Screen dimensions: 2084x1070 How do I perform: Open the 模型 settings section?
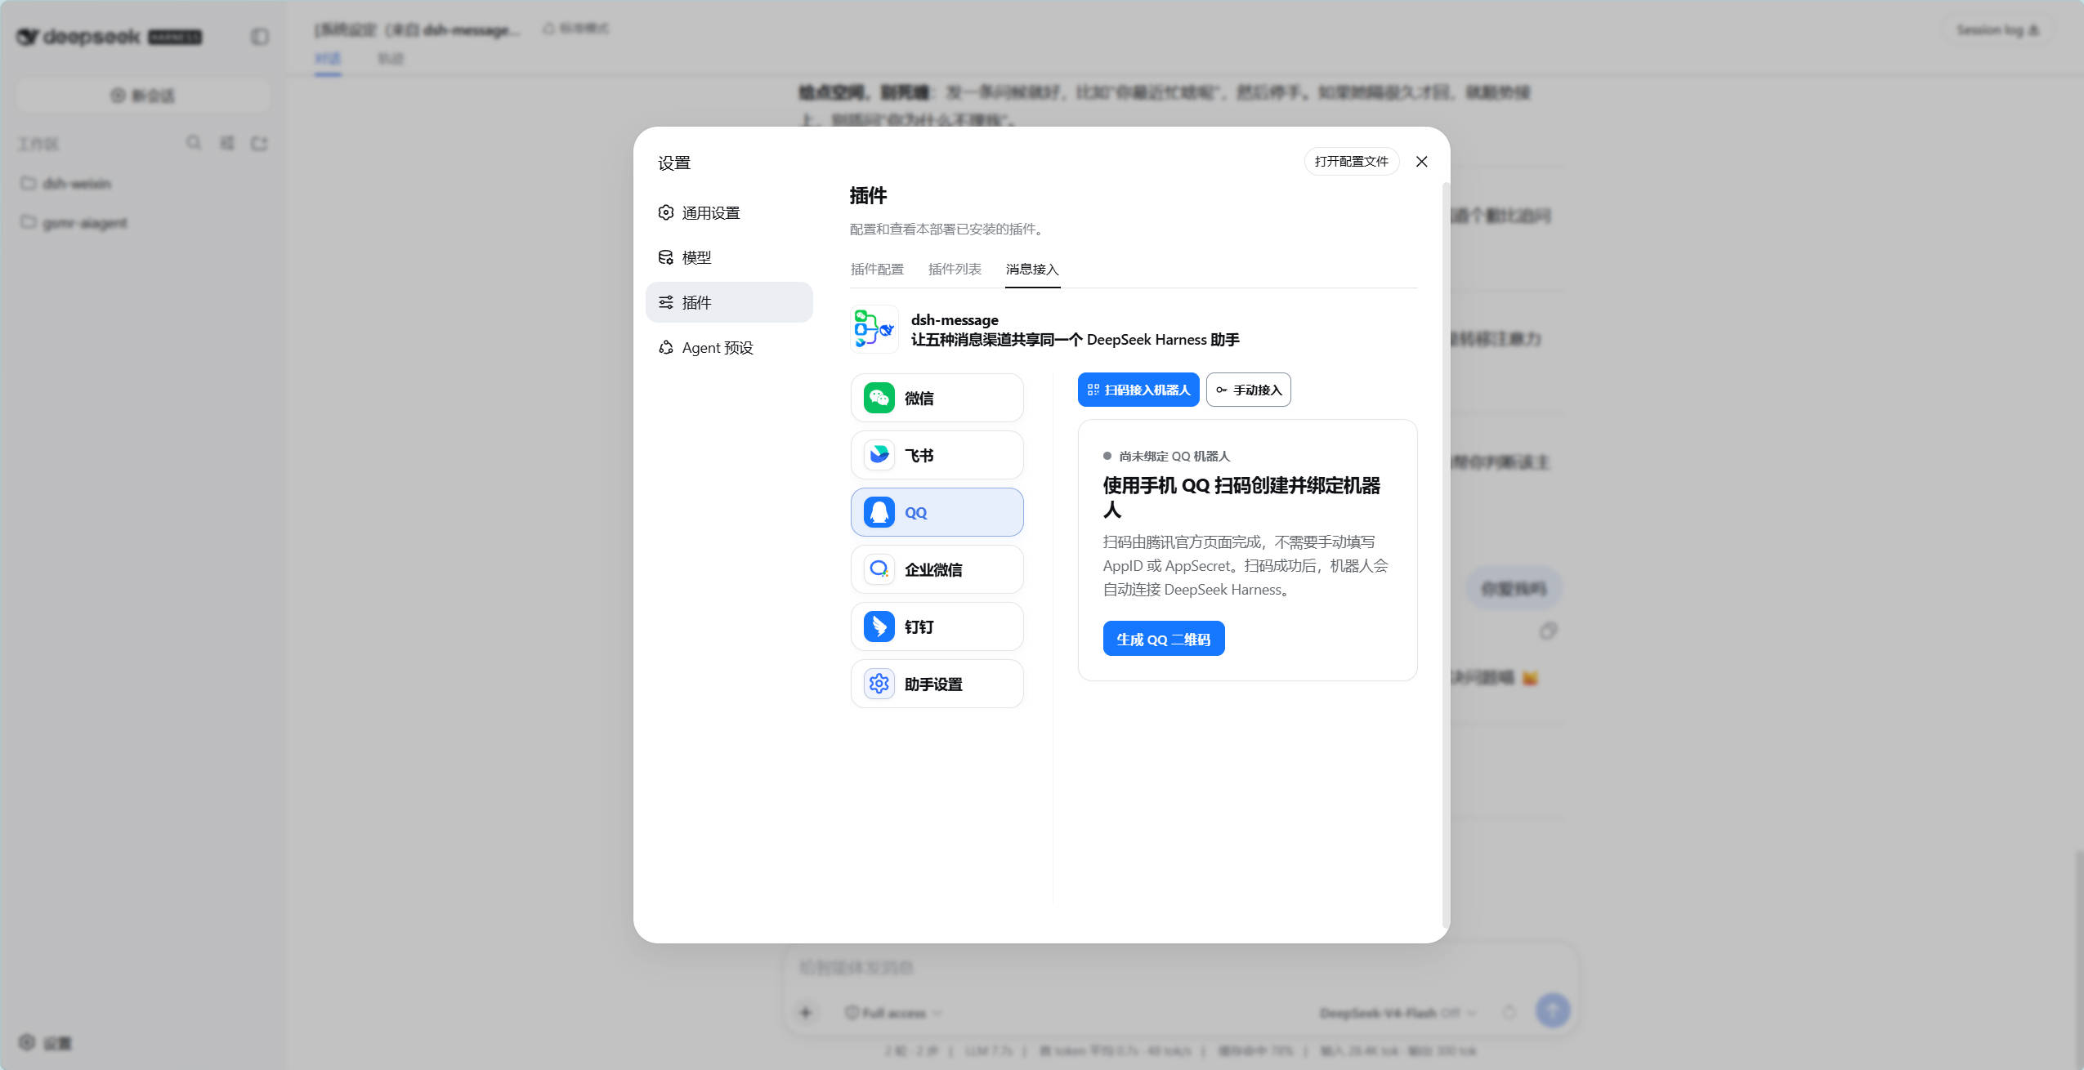pyautogui.click(x=729, y=257)
